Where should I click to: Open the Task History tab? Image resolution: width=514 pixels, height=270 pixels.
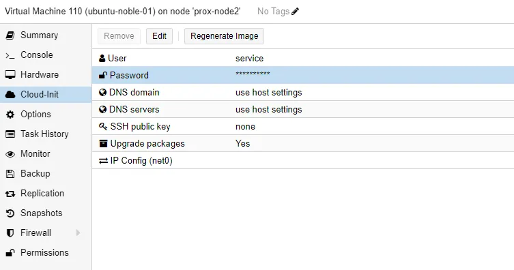coord(46,134)
